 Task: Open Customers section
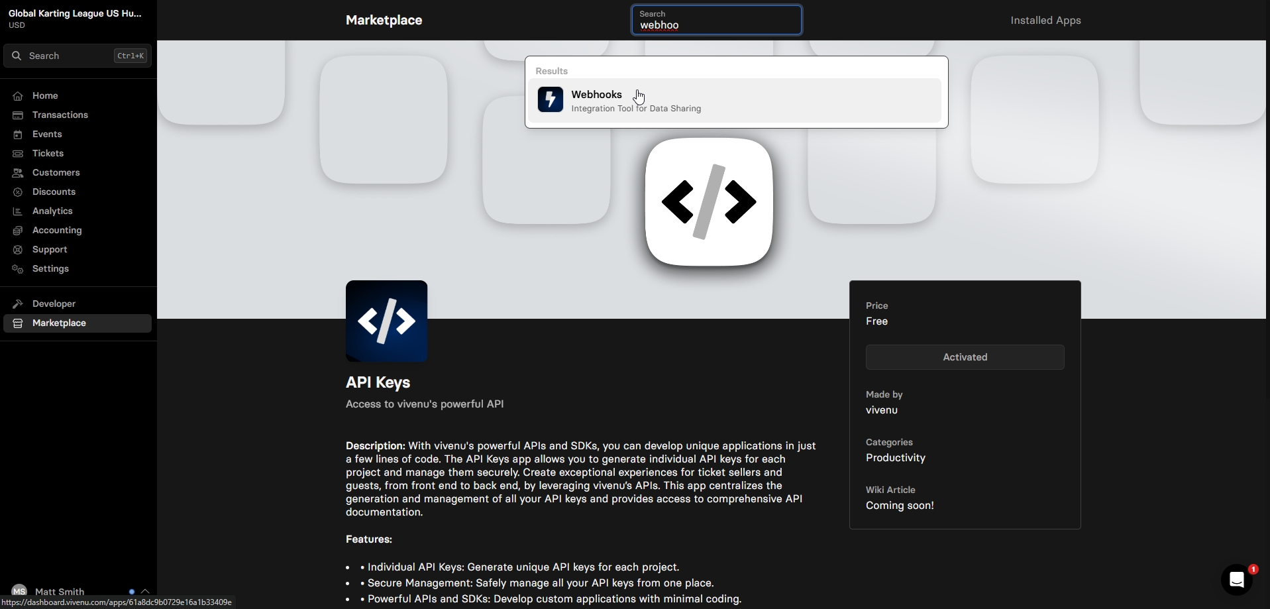(78, 173)
